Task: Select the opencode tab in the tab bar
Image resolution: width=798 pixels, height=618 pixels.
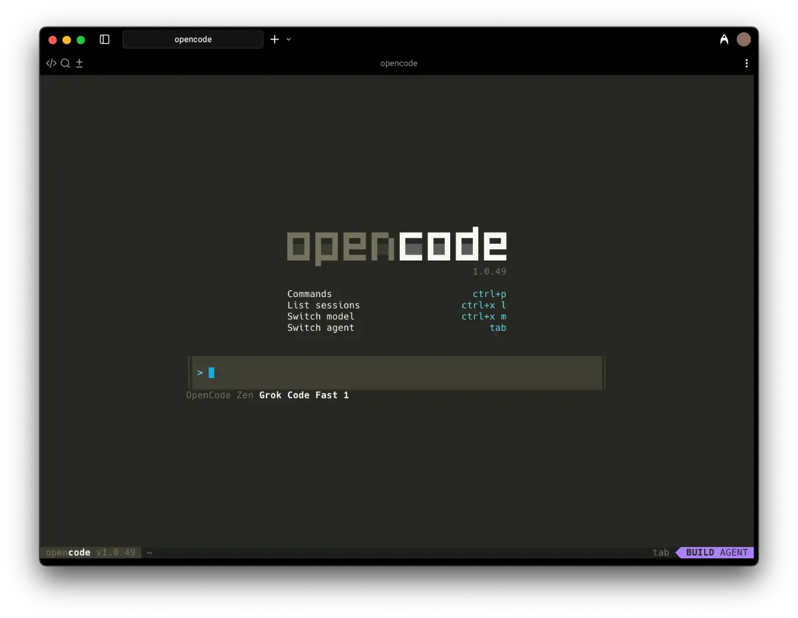Action: tap(193, 39)
